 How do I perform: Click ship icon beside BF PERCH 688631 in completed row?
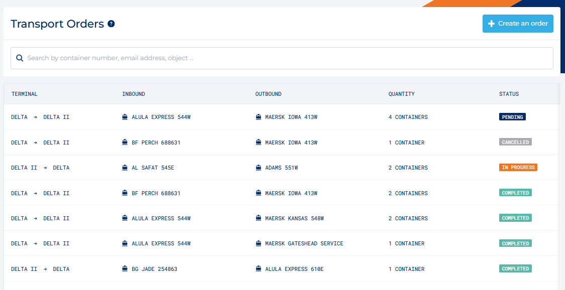(x=125, y=193)
